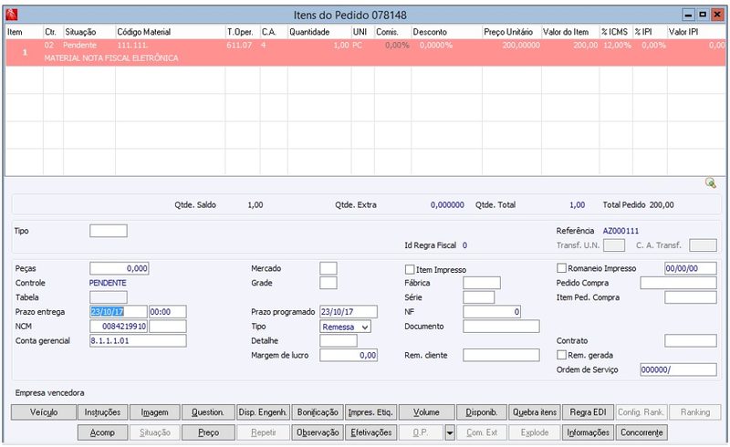Image resolution: width=730 pixels, height=447 pixels.
Task: Click the Quantidade column header
Action: click(x=318, y=32)
